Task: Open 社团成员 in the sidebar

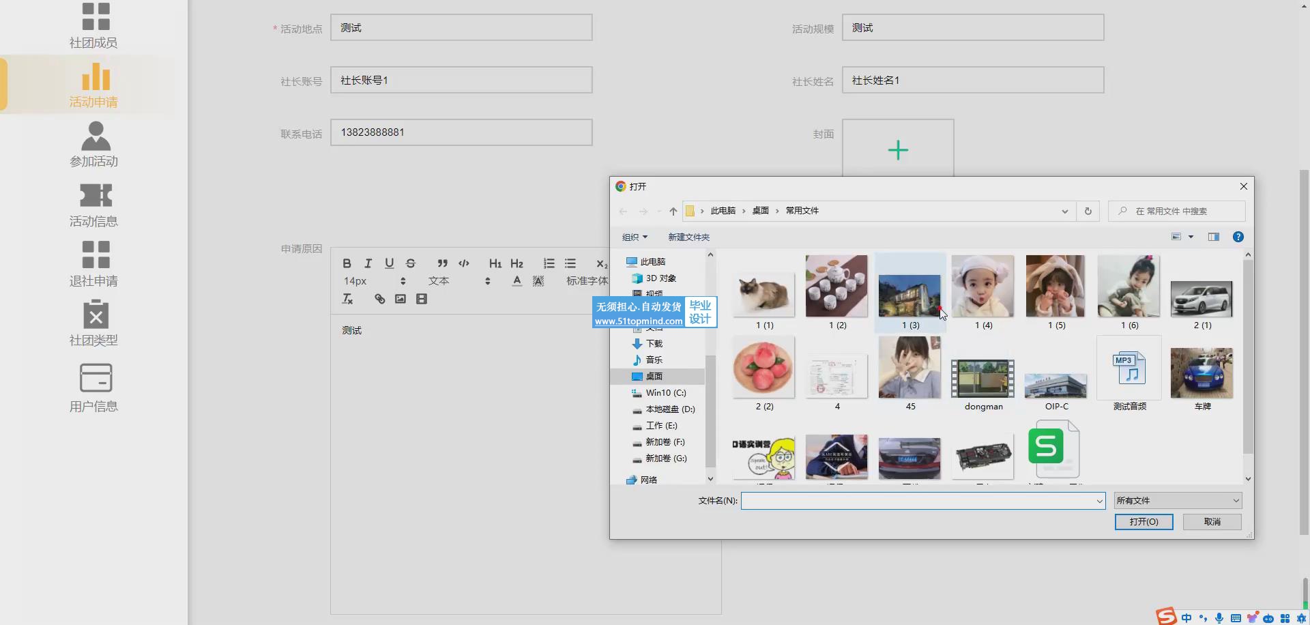Action: pos(93,26)
